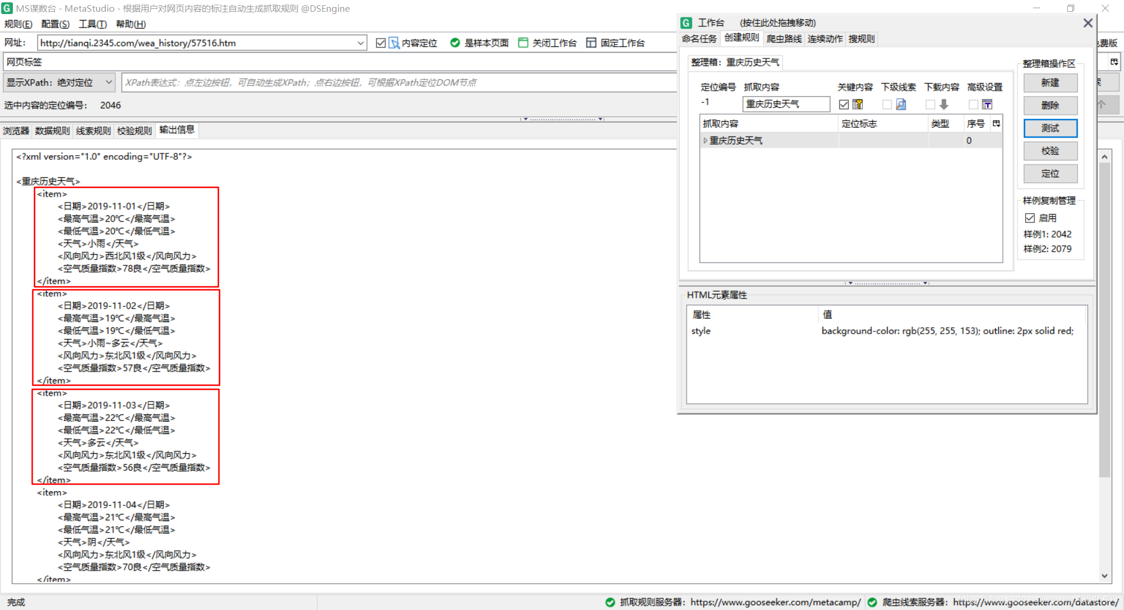This screenshot has width=1124, height=610.
Task: Click the 校验 button
Action: (1050, 151)
